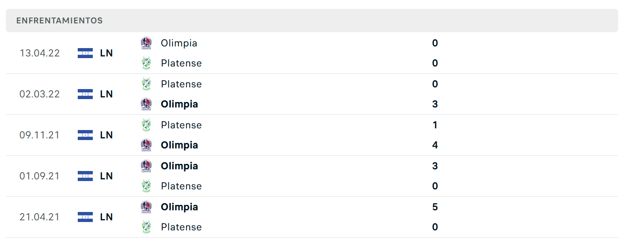624x245 pixels.
Task: Click Olimpia's score of 4 on 09.11.21
Action: tap(435, 145)
